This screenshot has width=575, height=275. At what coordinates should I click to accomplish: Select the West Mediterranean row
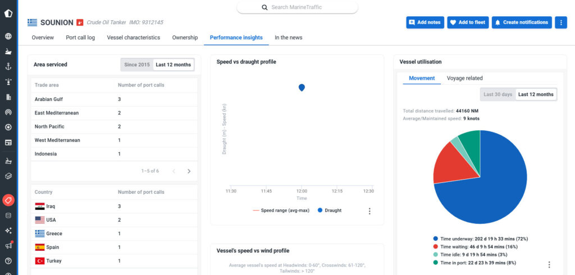(114, 140)
